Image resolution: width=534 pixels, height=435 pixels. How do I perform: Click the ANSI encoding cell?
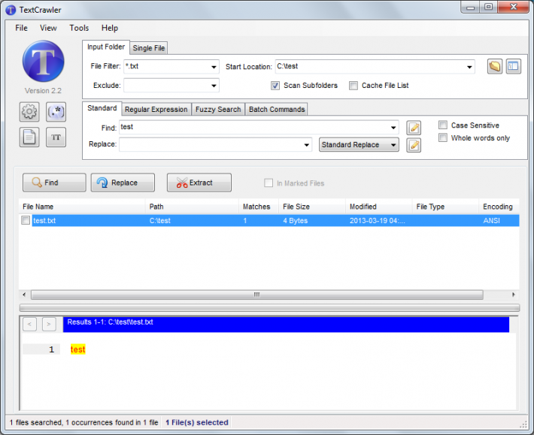[x=491, y=220]
